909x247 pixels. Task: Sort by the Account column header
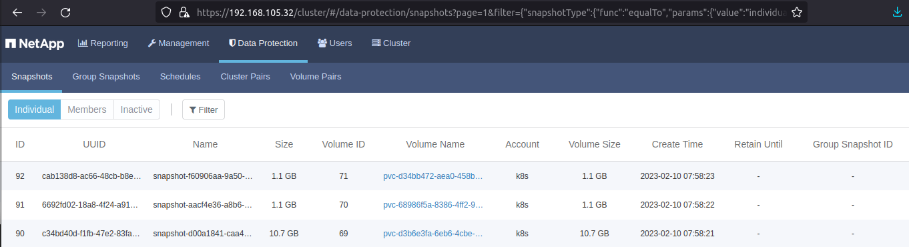pyautogui.click(x=522, y=144)
